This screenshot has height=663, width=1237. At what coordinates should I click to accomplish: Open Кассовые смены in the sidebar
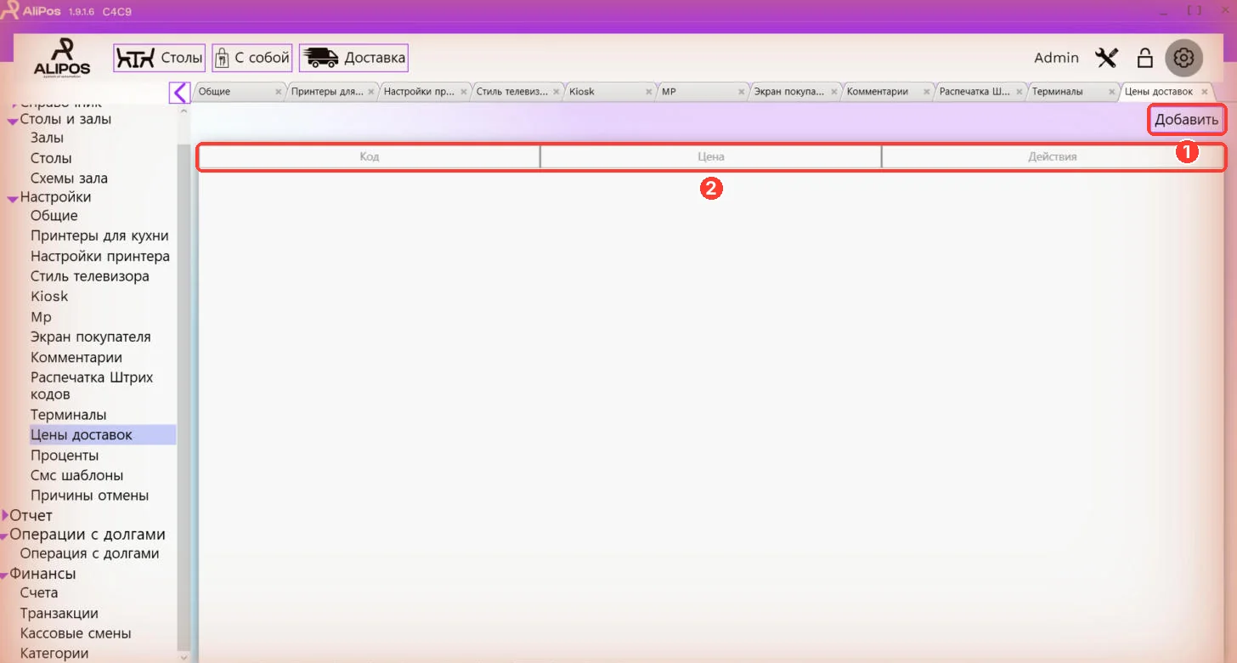pyautogui.click(x=76, y=633)
